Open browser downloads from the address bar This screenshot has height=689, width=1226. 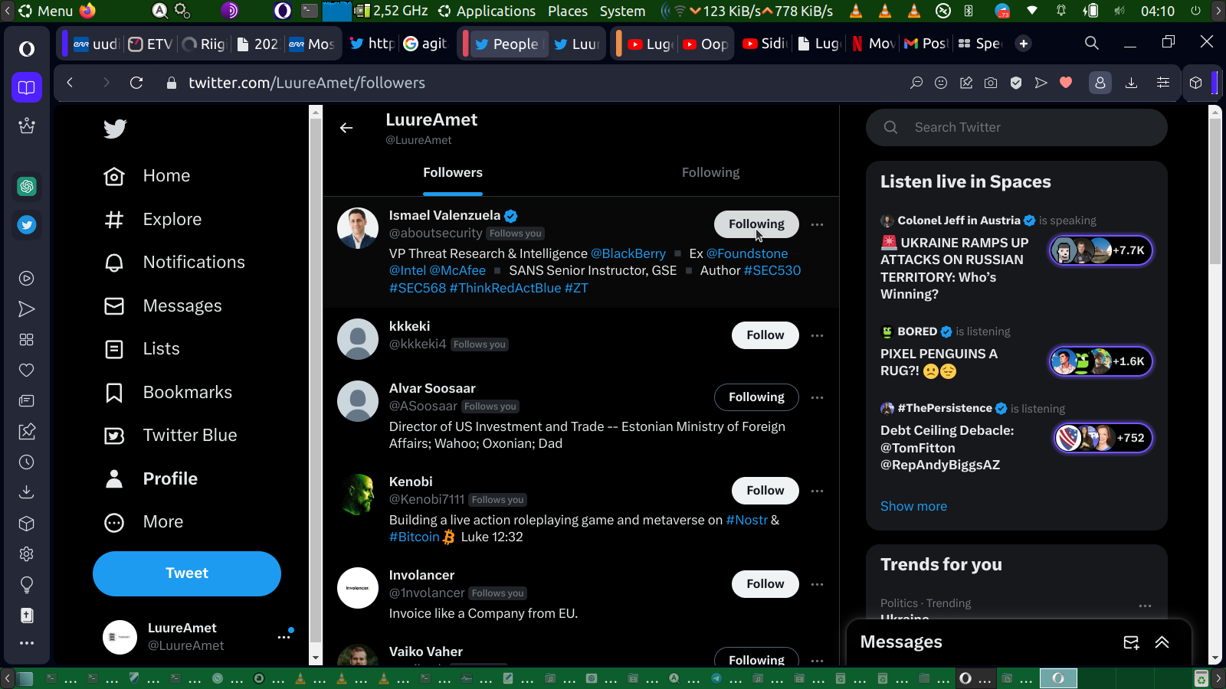click(x=1131, y=83)
